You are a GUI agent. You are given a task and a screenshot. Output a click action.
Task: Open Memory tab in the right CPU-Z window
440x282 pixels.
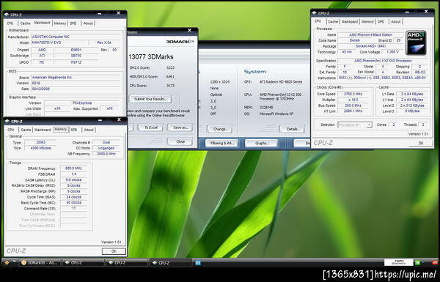click(367, 21)
